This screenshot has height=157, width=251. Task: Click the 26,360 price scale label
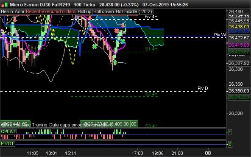tap(236, 84)
